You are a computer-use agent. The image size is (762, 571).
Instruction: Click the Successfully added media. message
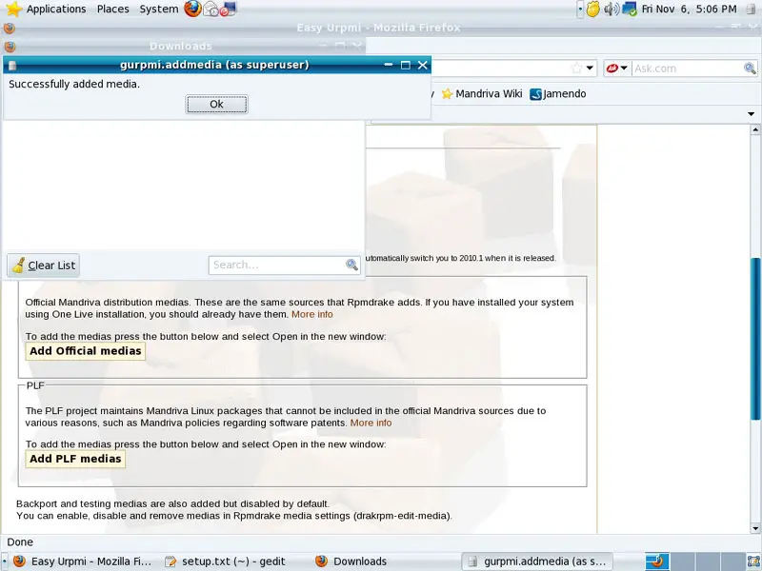point(74,84)
